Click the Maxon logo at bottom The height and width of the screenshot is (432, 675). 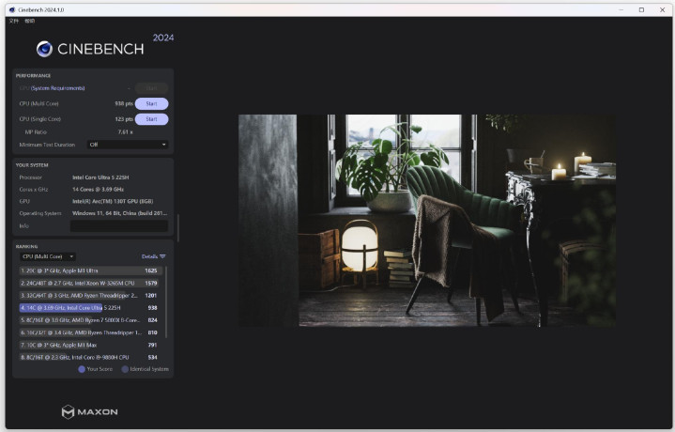coord(90,411)
